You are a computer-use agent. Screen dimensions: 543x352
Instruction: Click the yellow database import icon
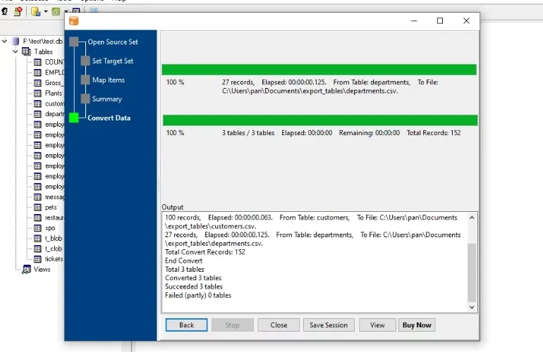click(36, 11)
